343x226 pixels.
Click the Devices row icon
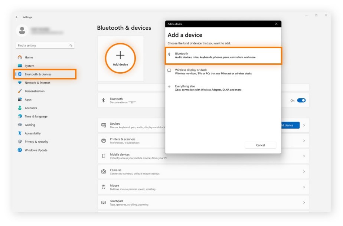104,125
